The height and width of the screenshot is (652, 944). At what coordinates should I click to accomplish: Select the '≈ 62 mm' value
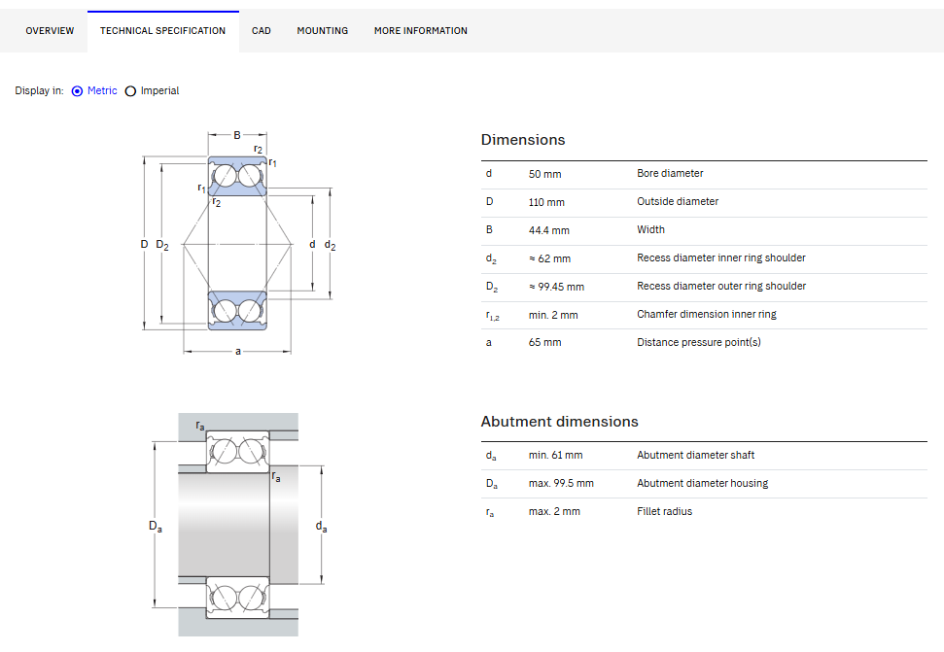click(x=549, y=258)
